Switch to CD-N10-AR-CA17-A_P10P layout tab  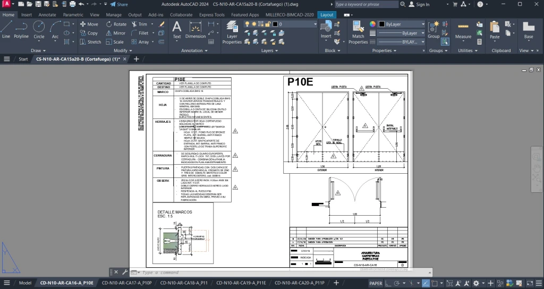click(126, 283)
